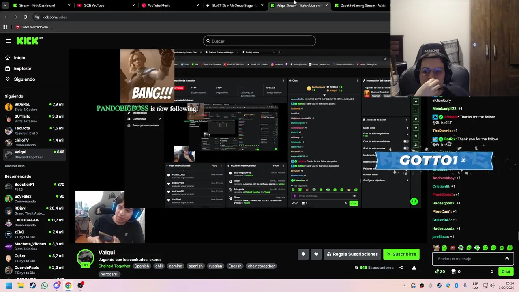The width and height of the screenshot is (519, 292).
Task: Open the emoji picker in chat input
Action: click(x=507, y=259)
